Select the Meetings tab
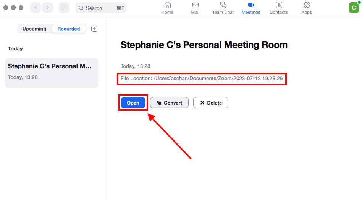The width and height of the screenshot is (362, 201). [x=251, y=8]
